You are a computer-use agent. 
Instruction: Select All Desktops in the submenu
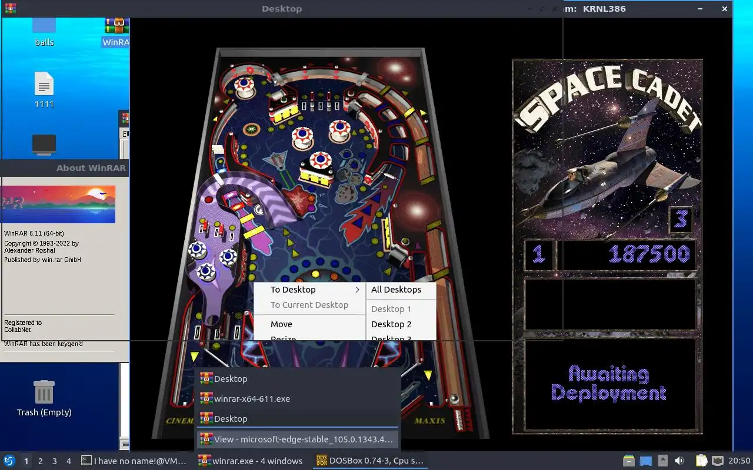tap(396, 290)
